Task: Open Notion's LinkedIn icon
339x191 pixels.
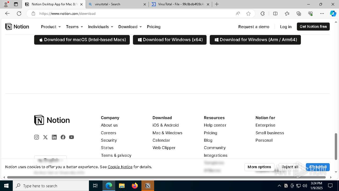Action: click(x=54, y=137)
